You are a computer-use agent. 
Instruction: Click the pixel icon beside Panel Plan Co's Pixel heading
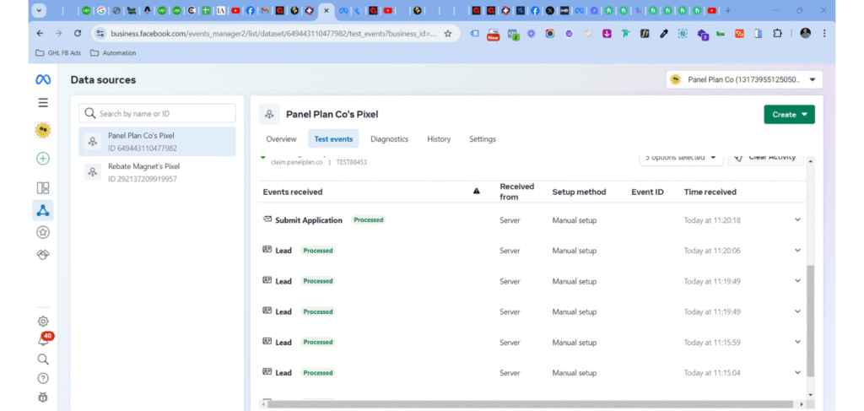[x=269, y=115]
